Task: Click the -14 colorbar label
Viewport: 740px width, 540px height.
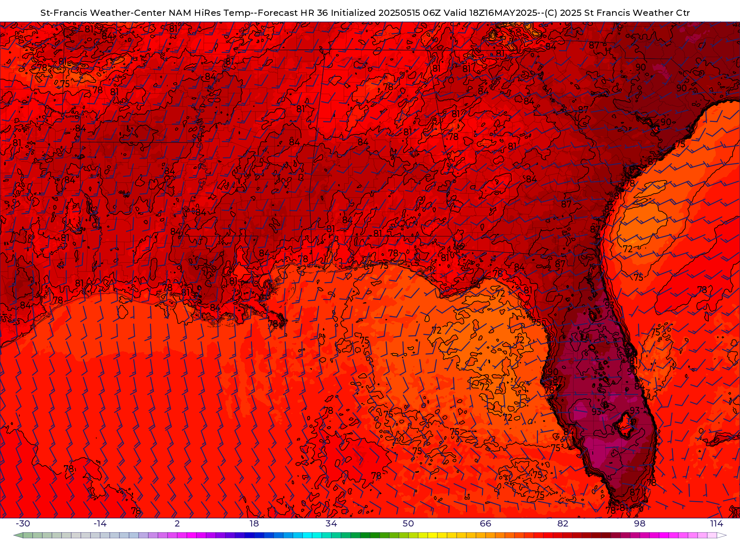Action: 100,523
